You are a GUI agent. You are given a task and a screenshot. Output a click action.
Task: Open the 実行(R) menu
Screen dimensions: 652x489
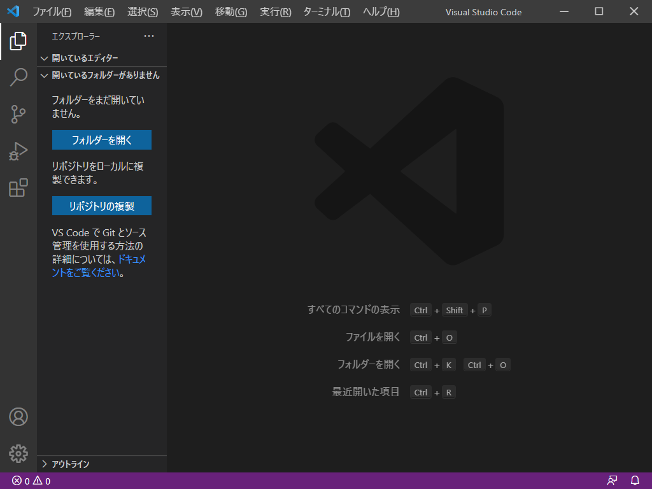click(x=276, y=11)
